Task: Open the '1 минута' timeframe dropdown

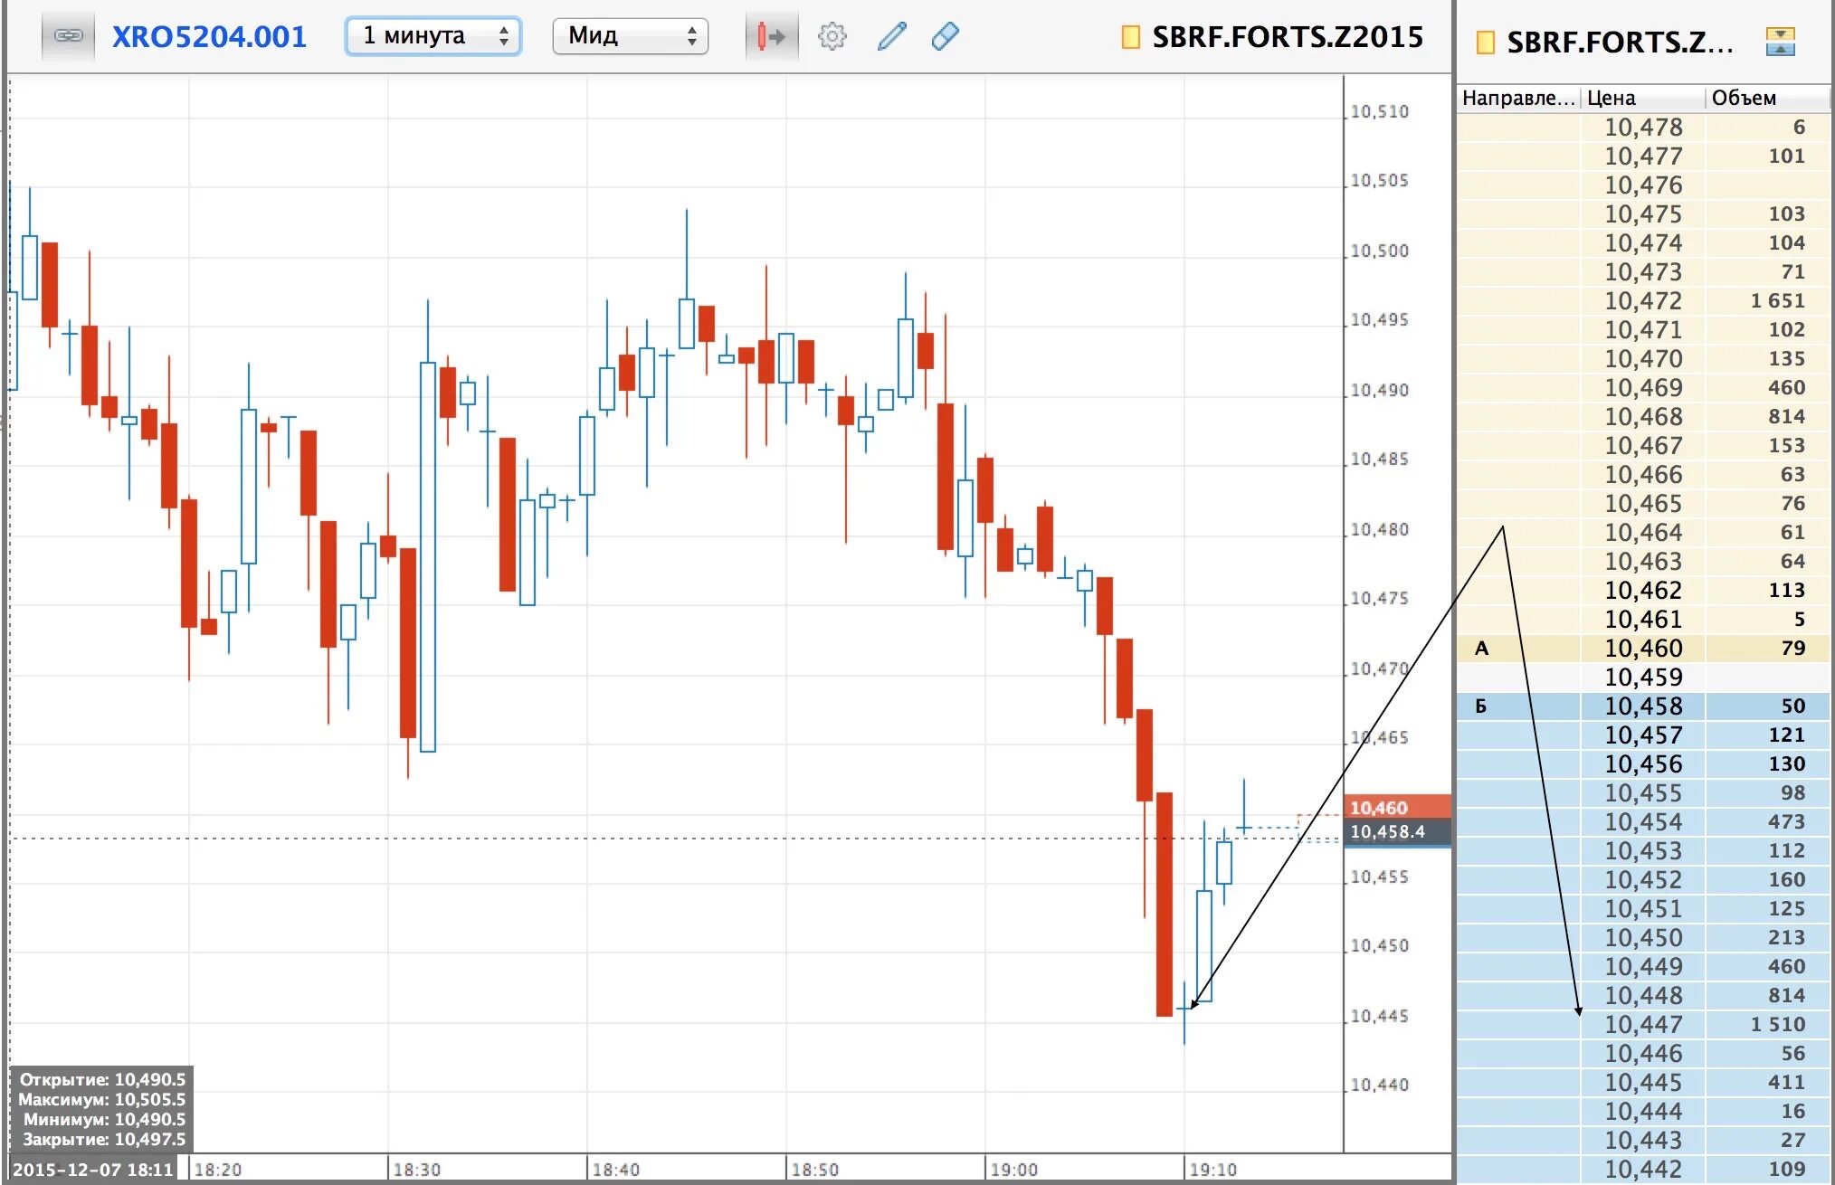Action: 433,36
